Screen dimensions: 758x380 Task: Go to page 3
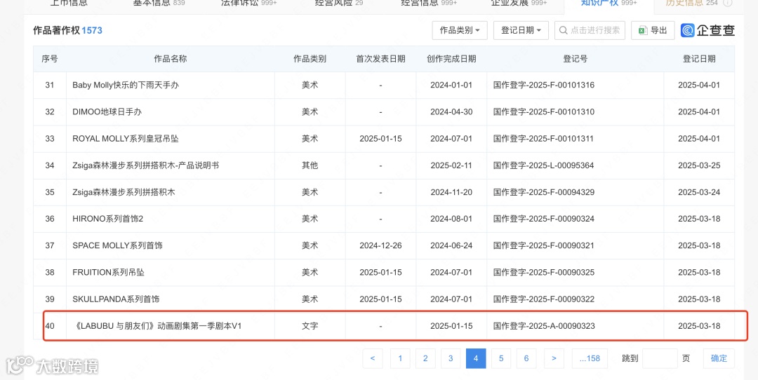(451, 358)
